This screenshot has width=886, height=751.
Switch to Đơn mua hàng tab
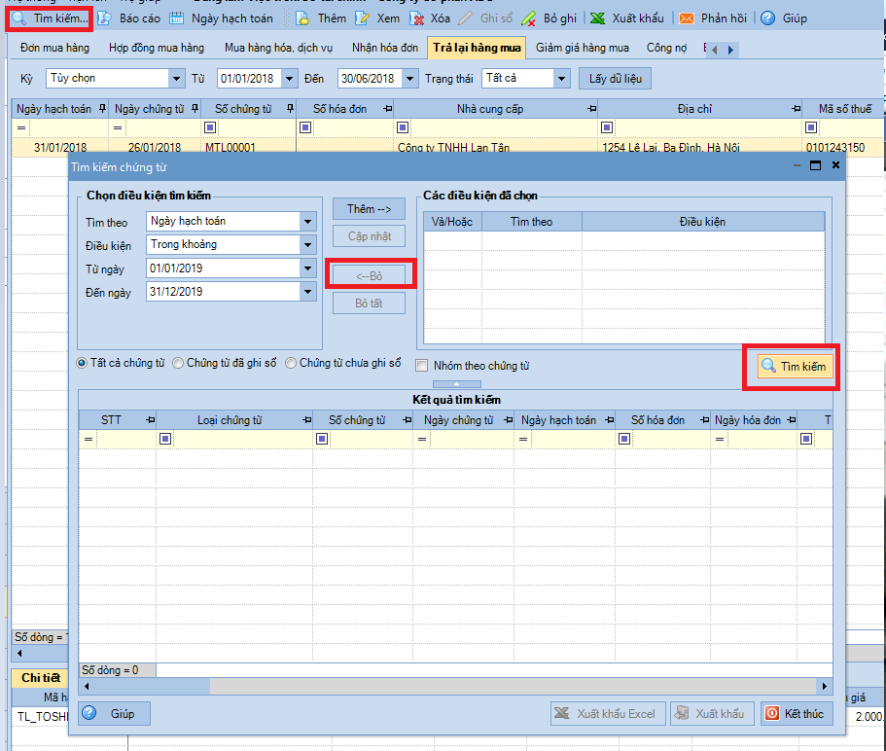(54, 48)
